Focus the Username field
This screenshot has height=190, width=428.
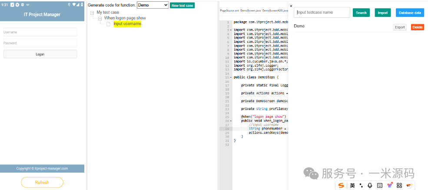pyautogui.click(x=40, y=32)
